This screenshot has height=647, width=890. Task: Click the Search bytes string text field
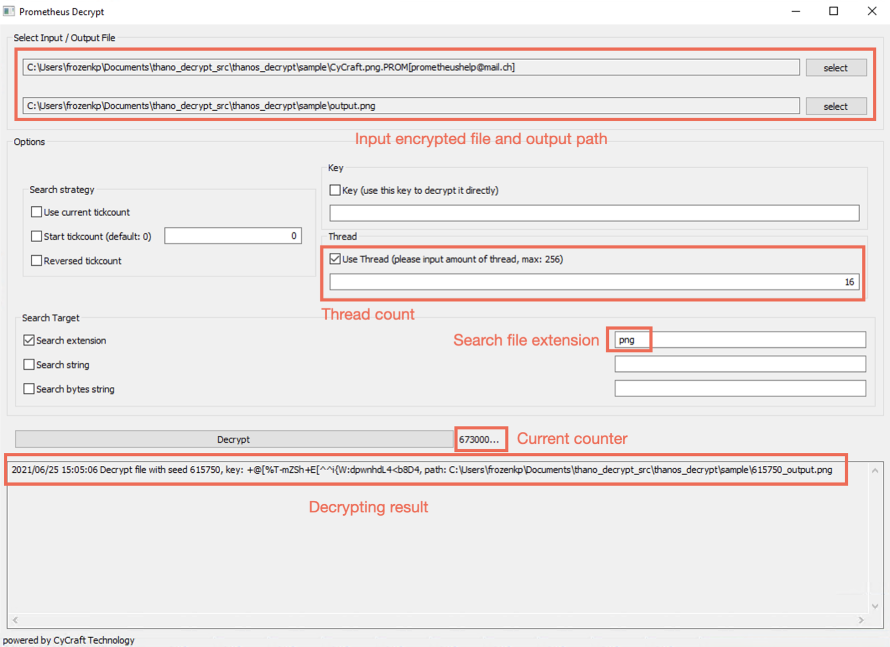pos(740,388)
